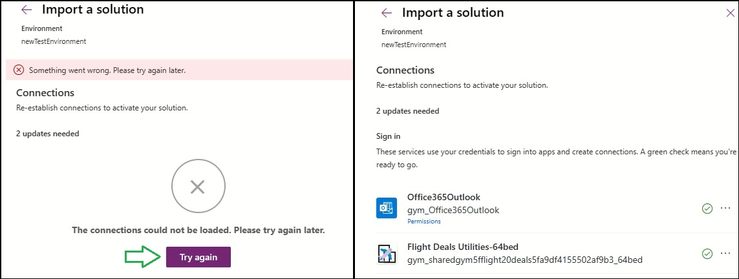Click the gym_sharedgym5fflight connection identifier
Image resolution: width=739 pixels, height=279 pixels.
point(524,260)
